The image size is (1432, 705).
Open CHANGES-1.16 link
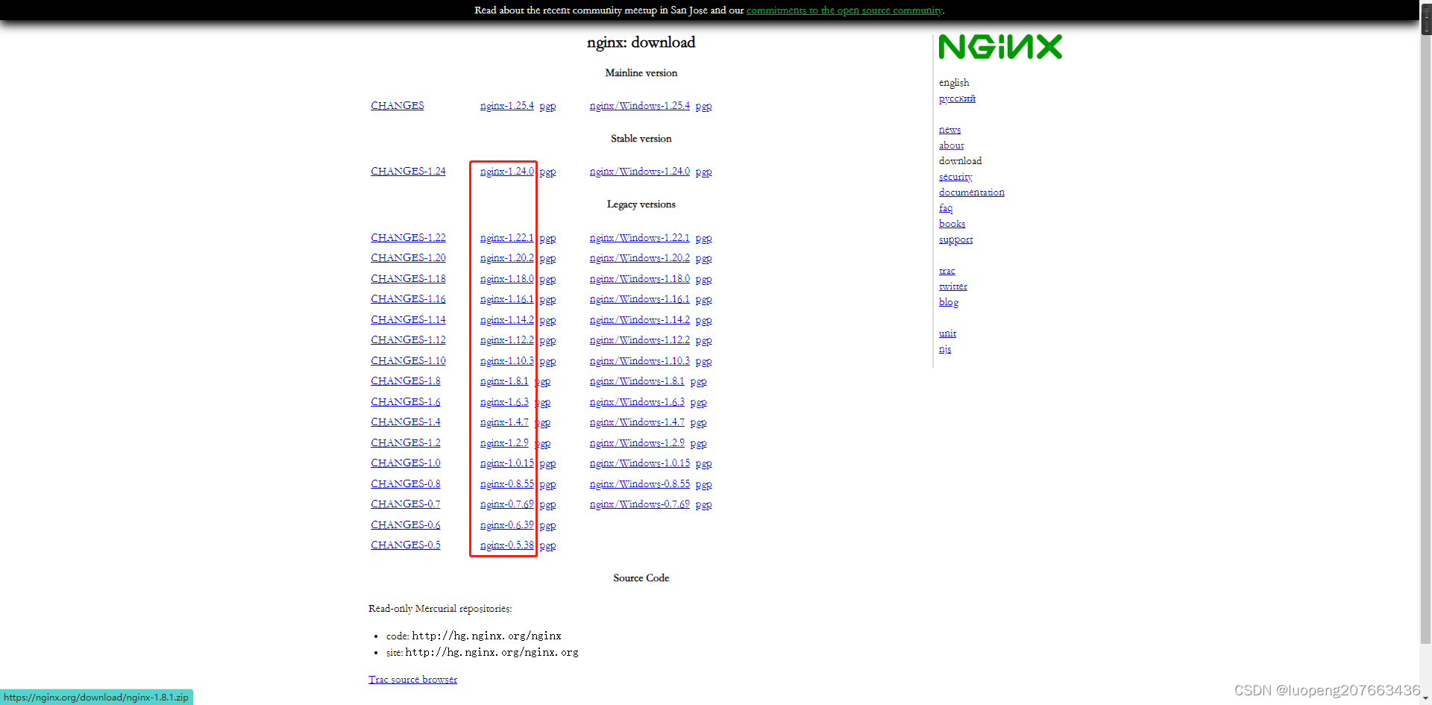[408, 299]
